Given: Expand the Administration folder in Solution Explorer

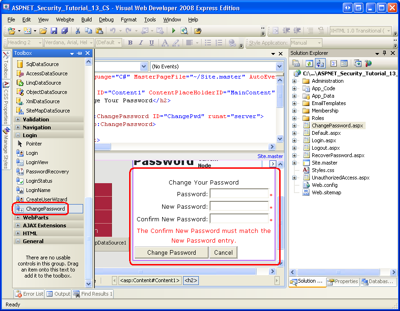Looking at the screenshot, I should (295, 81).
